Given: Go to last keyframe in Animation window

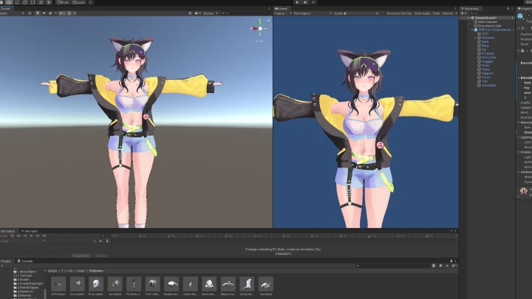Looking at the screenshot, I should click(44, 236).
